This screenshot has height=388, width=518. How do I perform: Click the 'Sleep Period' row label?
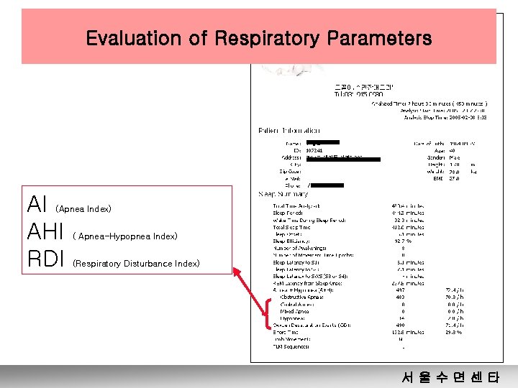click(x=288, y=213)
